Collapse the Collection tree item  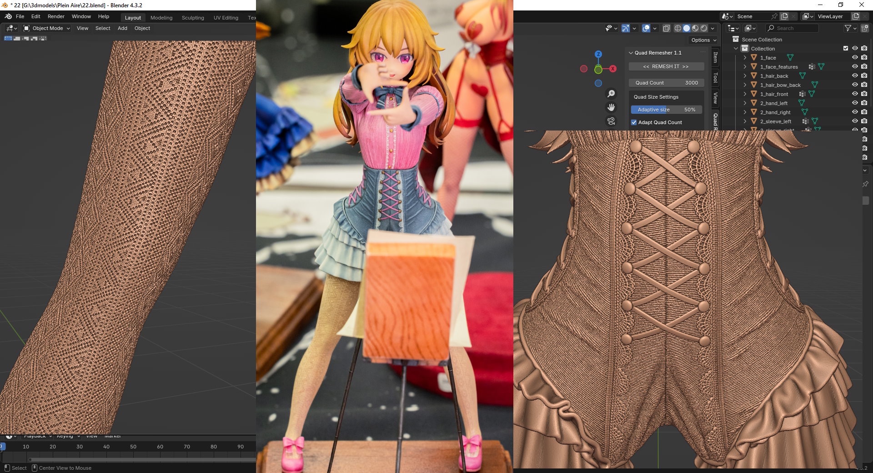[736, 49]
